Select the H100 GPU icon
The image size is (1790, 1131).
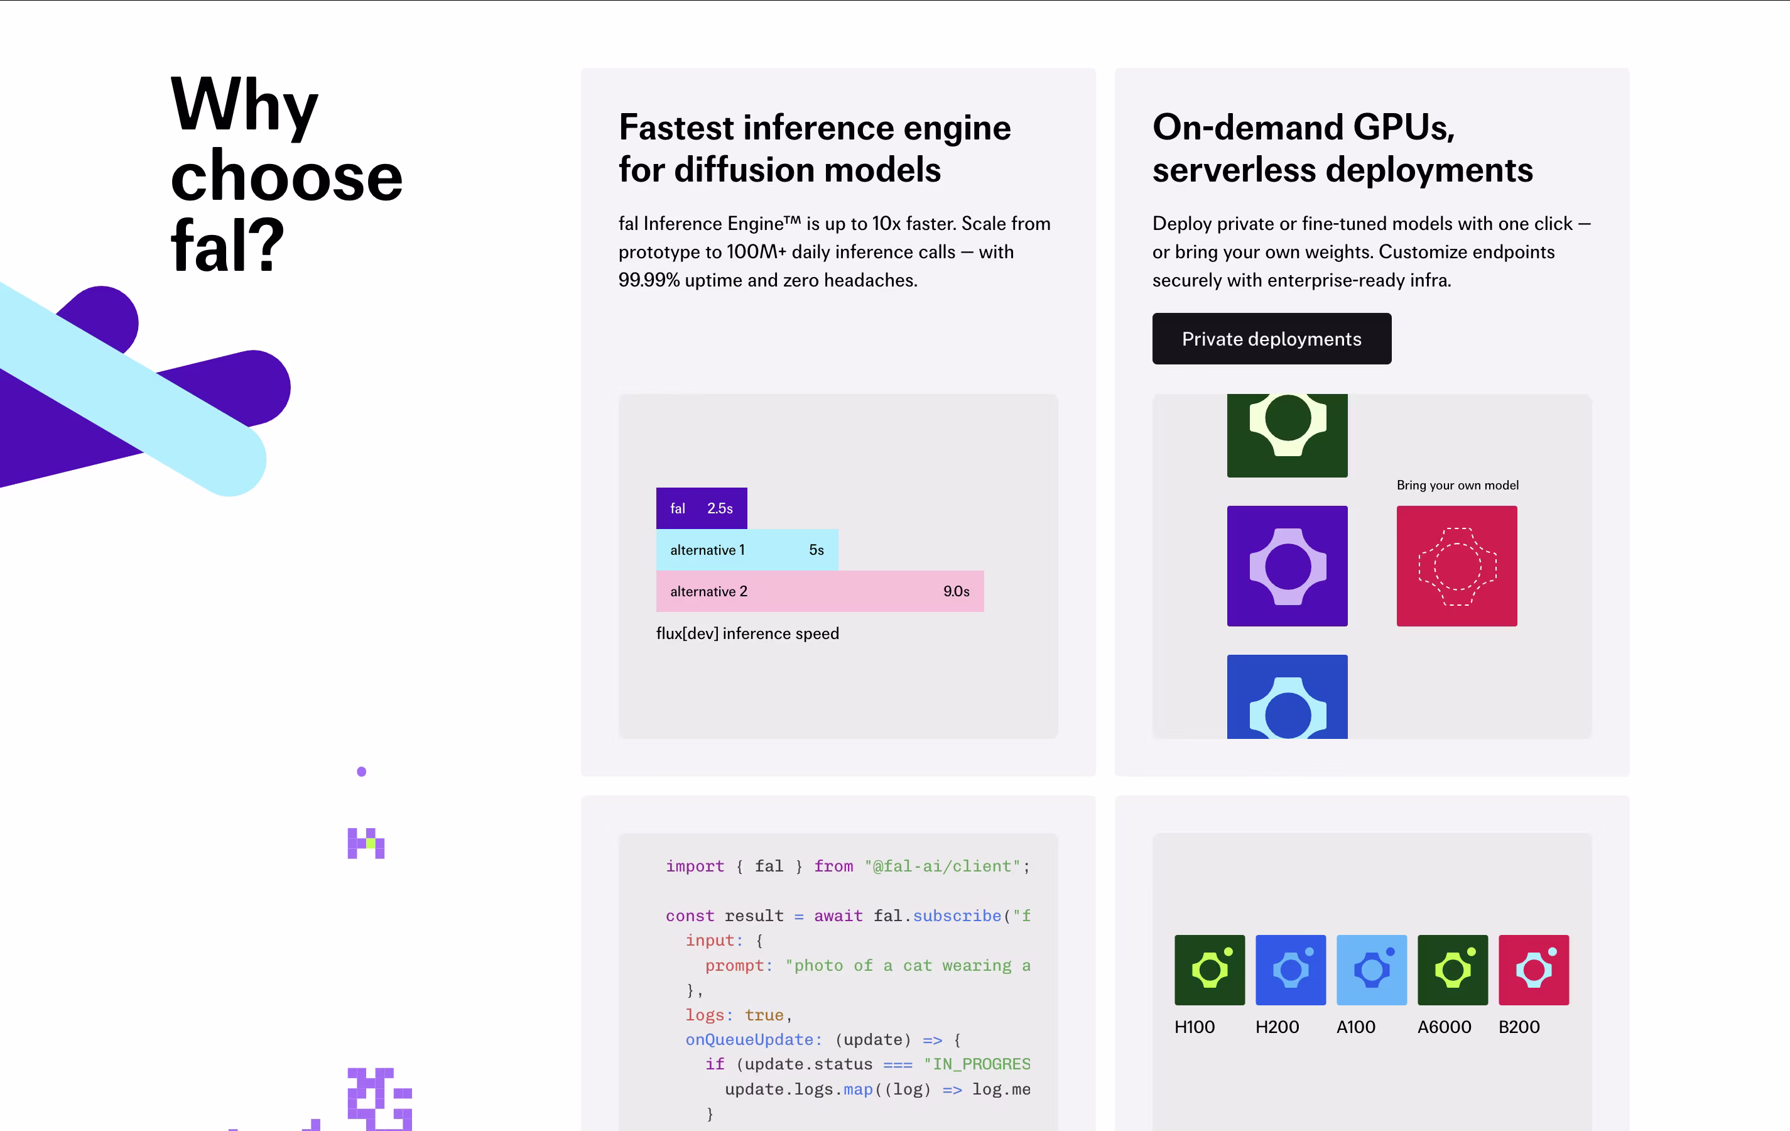click(1210, 970)
